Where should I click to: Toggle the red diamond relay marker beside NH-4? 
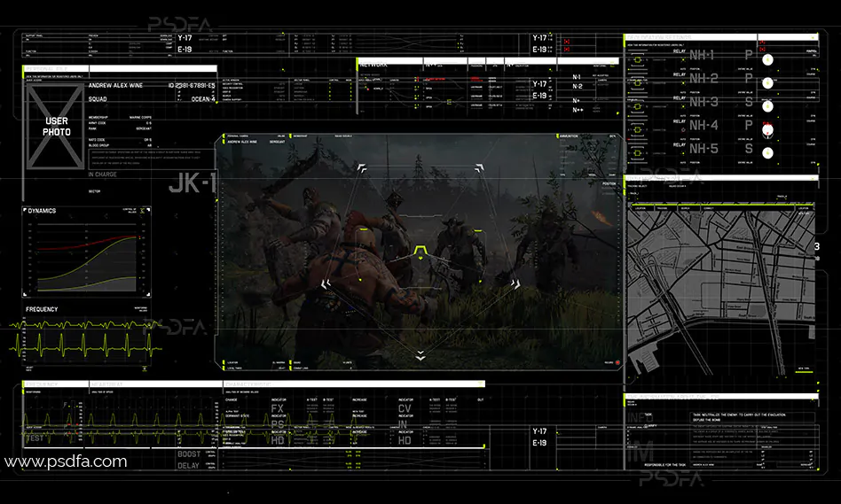(x=683, y=129)
